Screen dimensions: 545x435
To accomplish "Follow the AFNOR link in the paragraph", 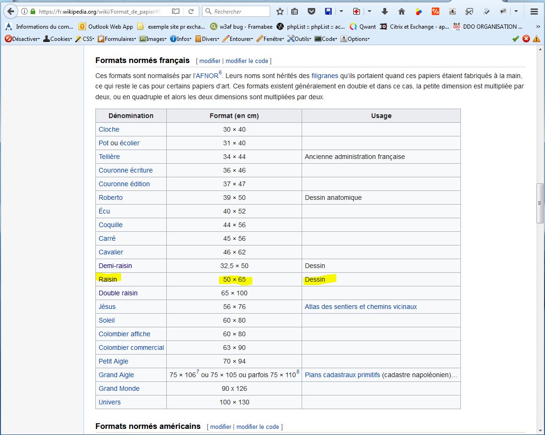I will coord(207,75).
